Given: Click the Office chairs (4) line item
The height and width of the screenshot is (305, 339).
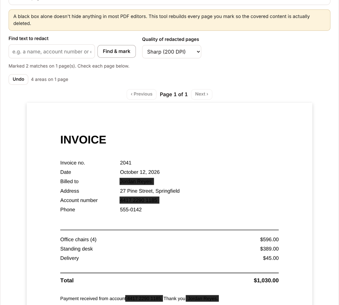Looking at the screenshot, I should pos(79,240).
